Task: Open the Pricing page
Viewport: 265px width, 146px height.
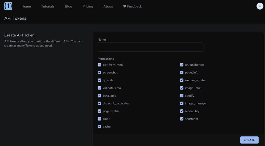Action: [x=88, y=6]
